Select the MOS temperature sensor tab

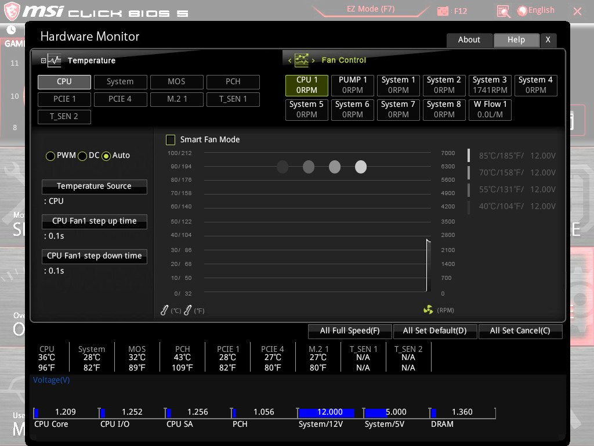176,82
